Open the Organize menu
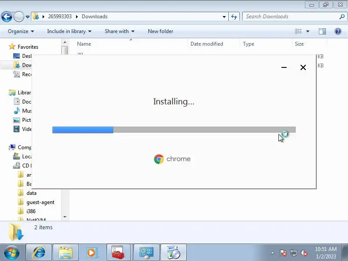This screenshot has width=348, height=261. [21, 31]
